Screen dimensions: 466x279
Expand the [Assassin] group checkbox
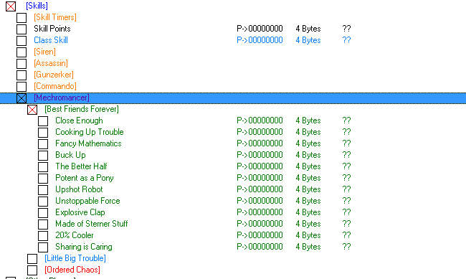22,64
